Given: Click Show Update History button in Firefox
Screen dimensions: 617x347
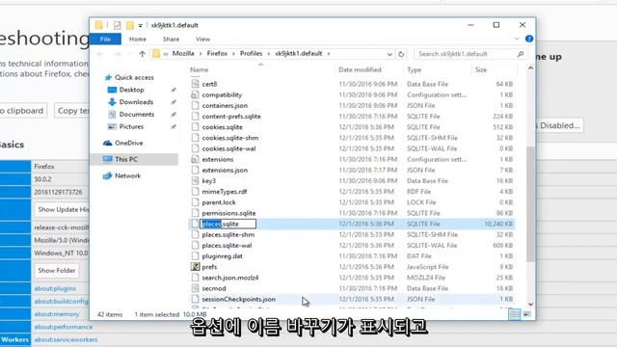Looking at the screenshot, I should click(62, 210).
